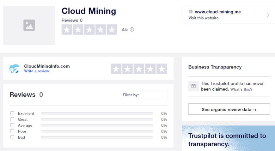
Task: Check the Bad rating filter
Action: pyautogui.click(x=12, y=137)
